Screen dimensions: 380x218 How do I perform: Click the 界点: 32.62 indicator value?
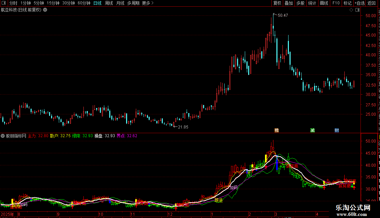(127, 136)
